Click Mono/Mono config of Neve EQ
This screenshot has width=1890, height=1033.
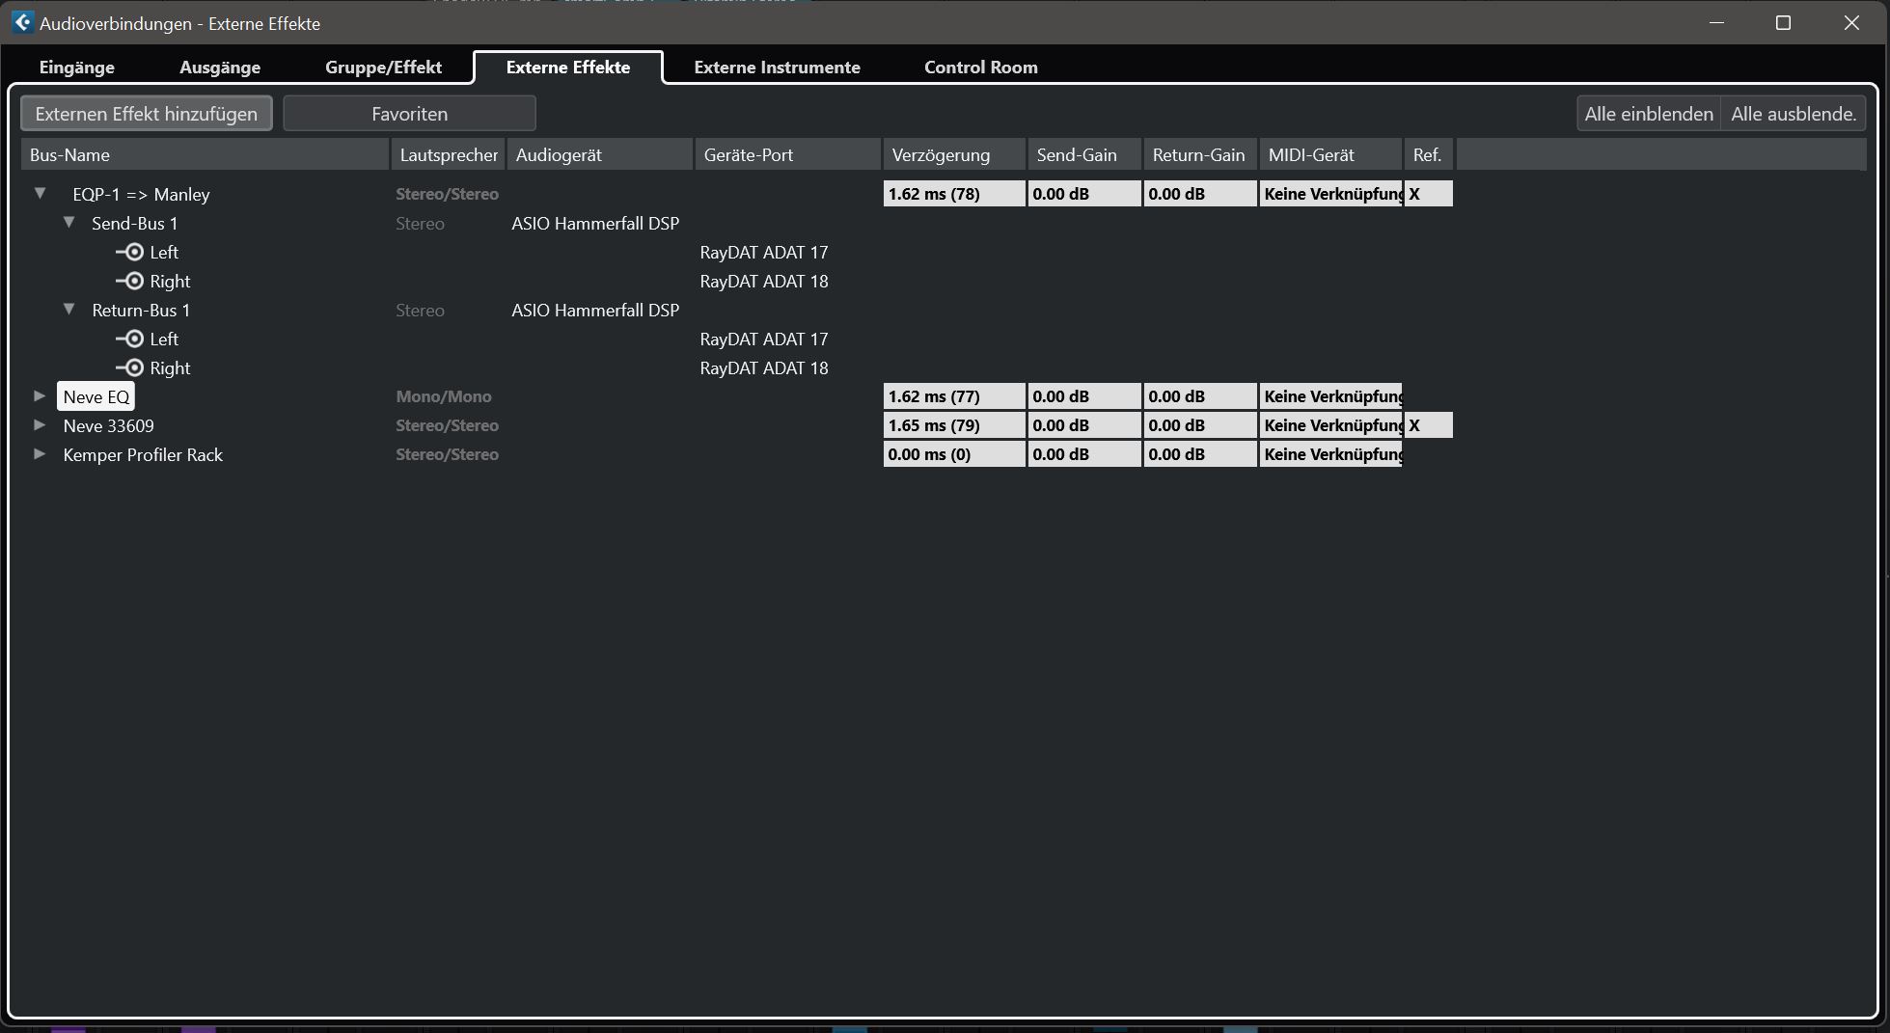click(x=444, y=396)
